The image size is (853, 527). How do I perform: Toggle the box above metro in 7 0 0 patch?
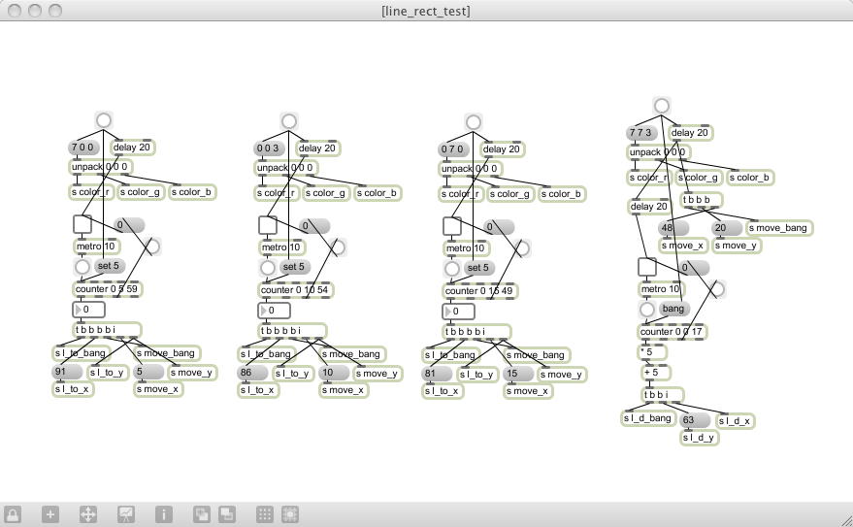(x=82, y=224)
